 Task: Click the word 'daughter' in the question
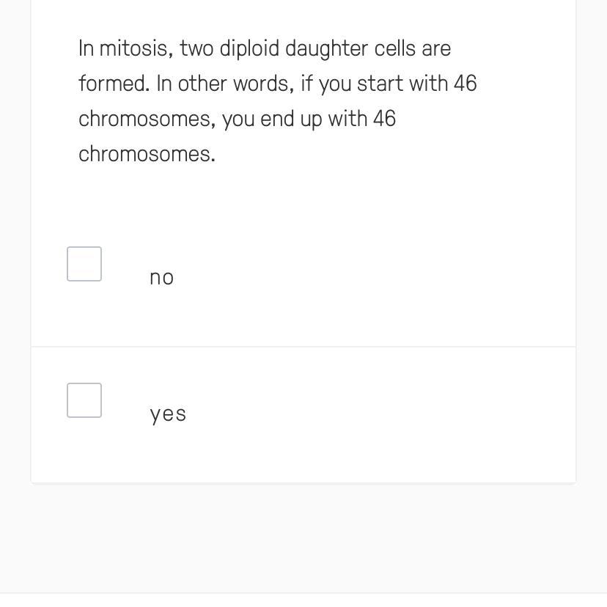pyautogui.click(x=326, y=49)
